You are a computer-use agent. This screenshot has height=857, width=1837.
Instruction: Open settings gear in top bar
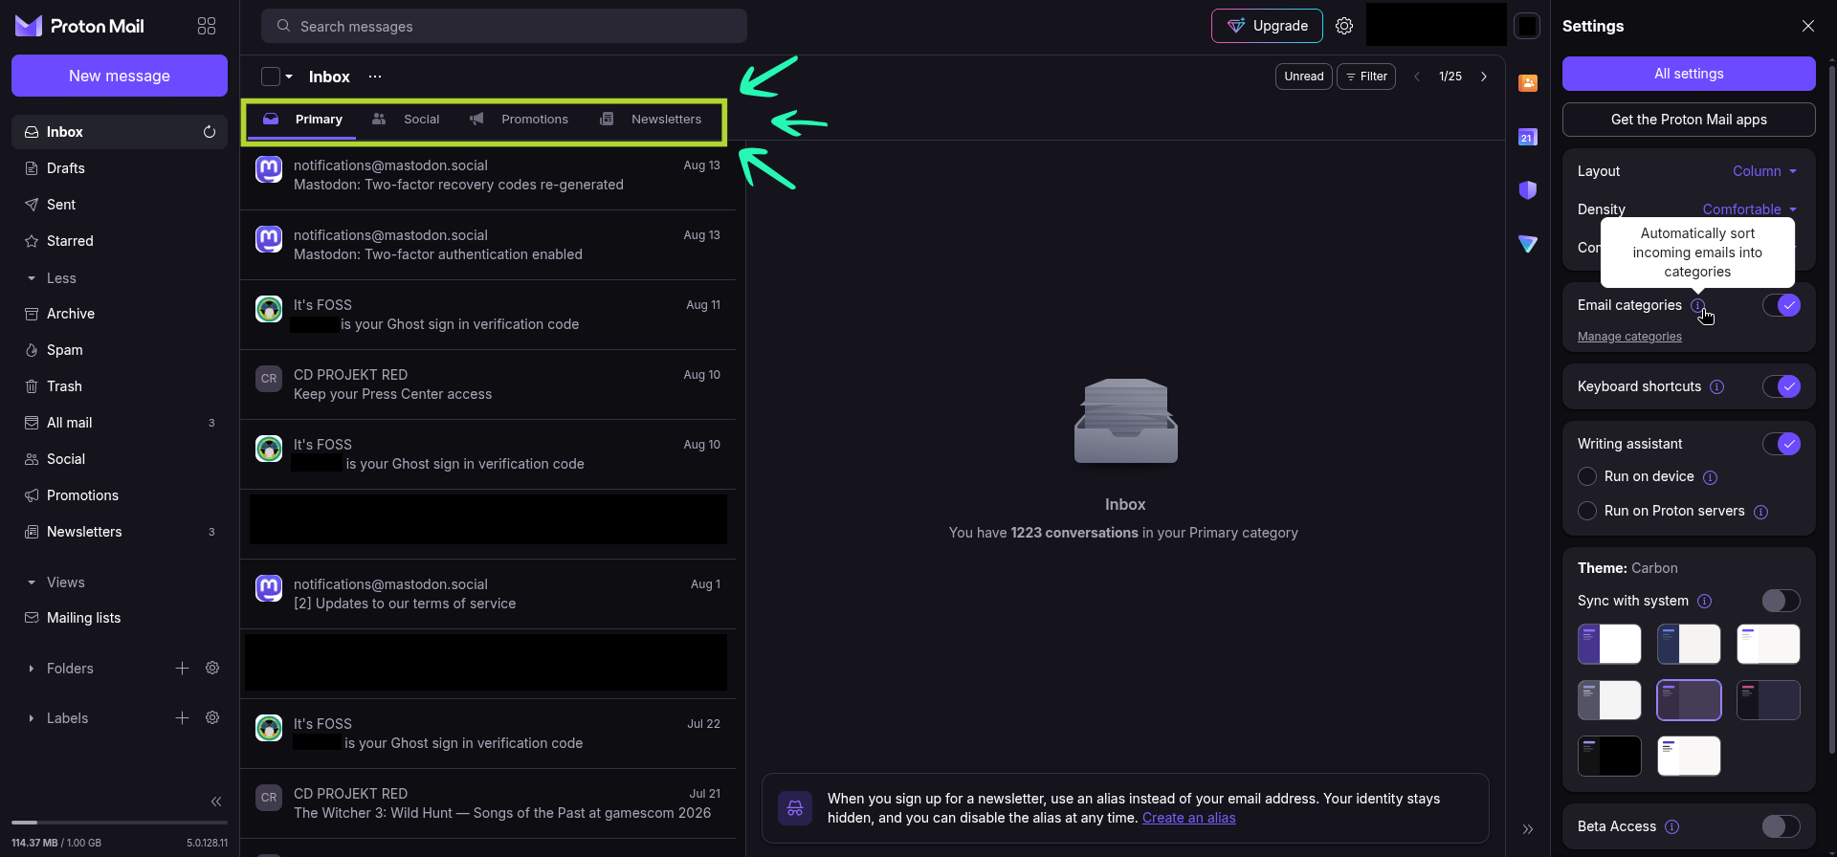[x=1344, y=26]
